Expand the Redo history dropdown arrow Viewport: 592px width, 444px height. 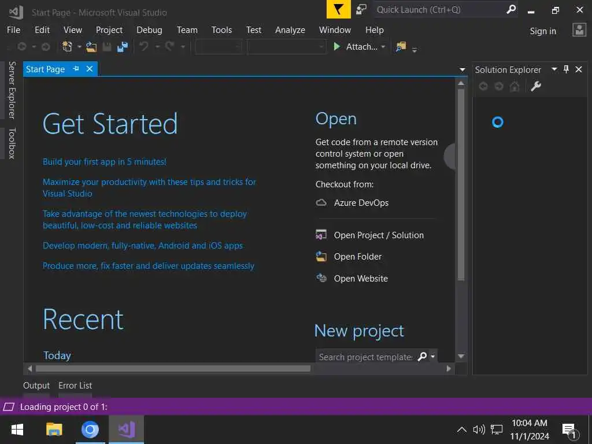click(x=183, y=47)
